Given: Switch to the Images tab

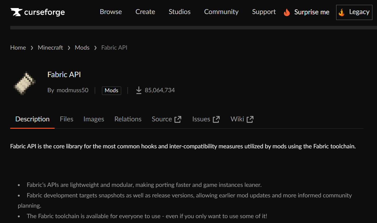Looking at the screenshot, I should (x=94, y=119).
